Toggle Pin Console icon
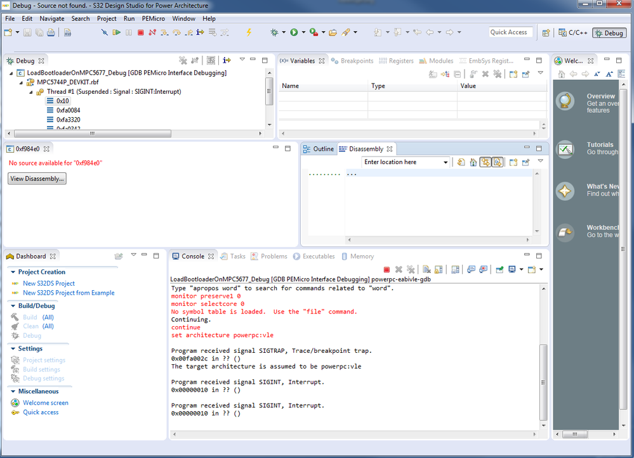Image resolution: width=634 pixels, height=458 pixels. [499, 269]
